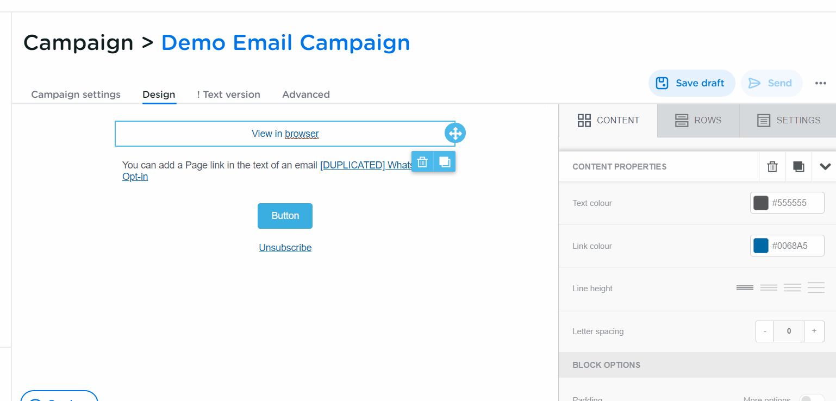
Task: Collapse the Content Properties panel chevron
Action: pyautogui.click(x=825, y=167)
